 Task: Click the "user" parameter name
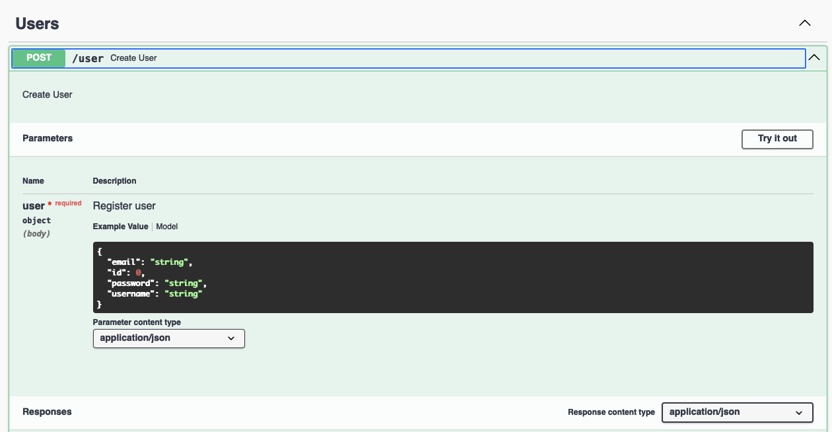34,206
